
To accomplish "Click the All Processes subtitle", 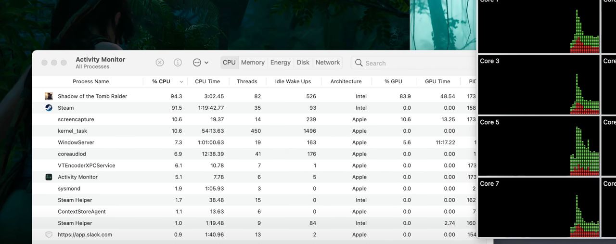I will [92, 67].
